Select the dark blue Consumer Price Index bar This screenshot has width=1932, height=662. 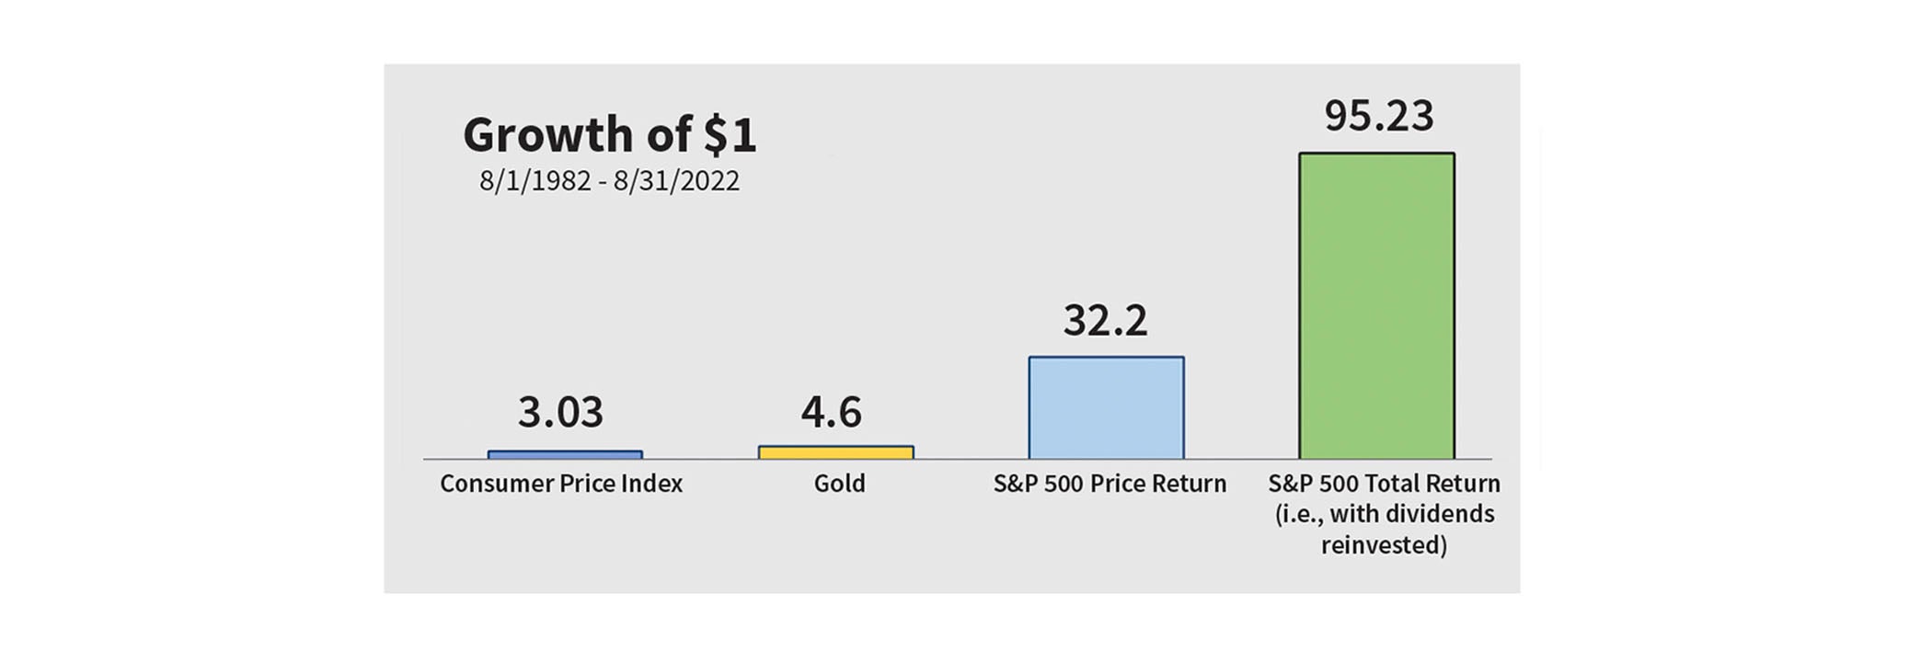[565, 454]
